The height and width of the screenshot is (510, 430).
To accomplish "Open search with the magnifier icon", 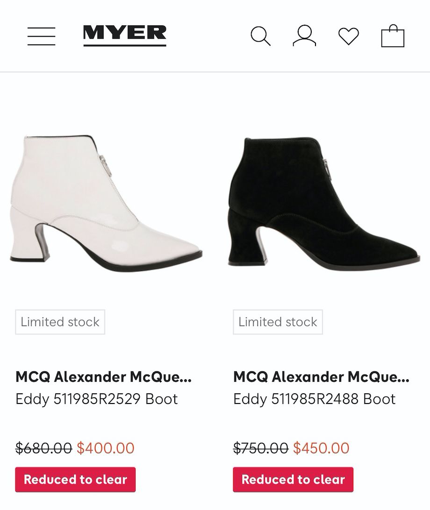I will tap(260, 36).
